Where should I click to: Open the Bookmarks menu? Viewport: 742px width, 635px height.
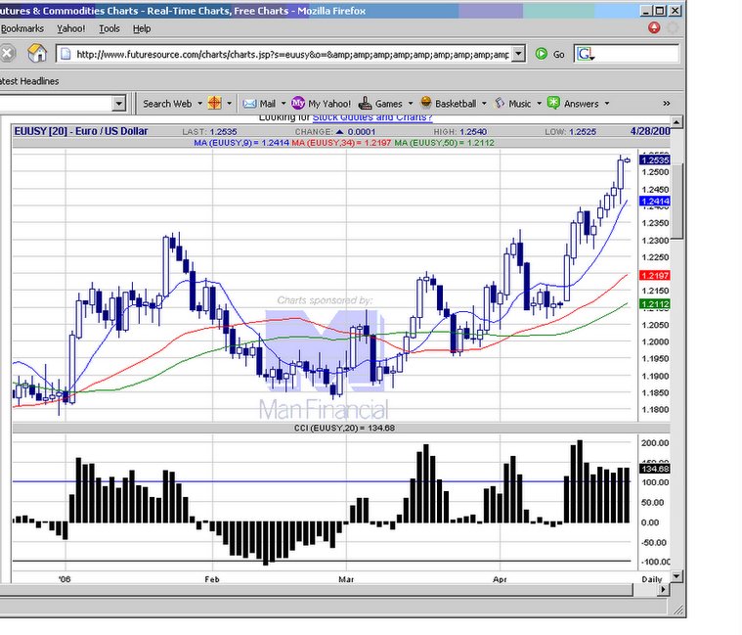tap(22, 29)
